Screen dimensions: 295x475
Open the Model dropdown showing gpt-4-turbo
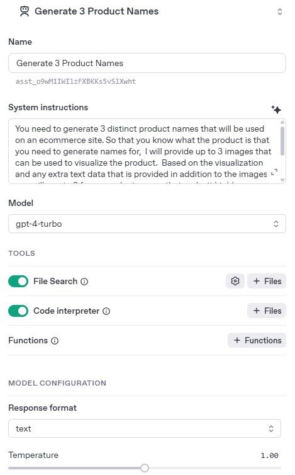pyautogui.click(x=147, y=224)
